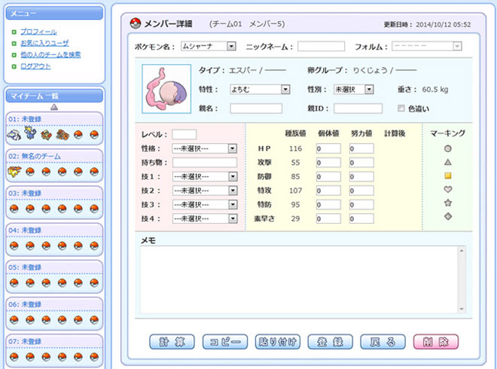The width and height of the screenshot is (497, 369).
Task: Click the heart marking icon
Action: coord(447,189)
